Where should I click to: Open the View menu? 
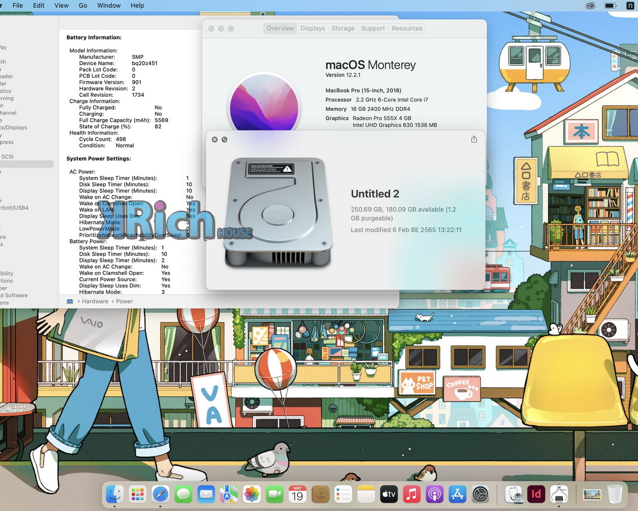point(61,5)
